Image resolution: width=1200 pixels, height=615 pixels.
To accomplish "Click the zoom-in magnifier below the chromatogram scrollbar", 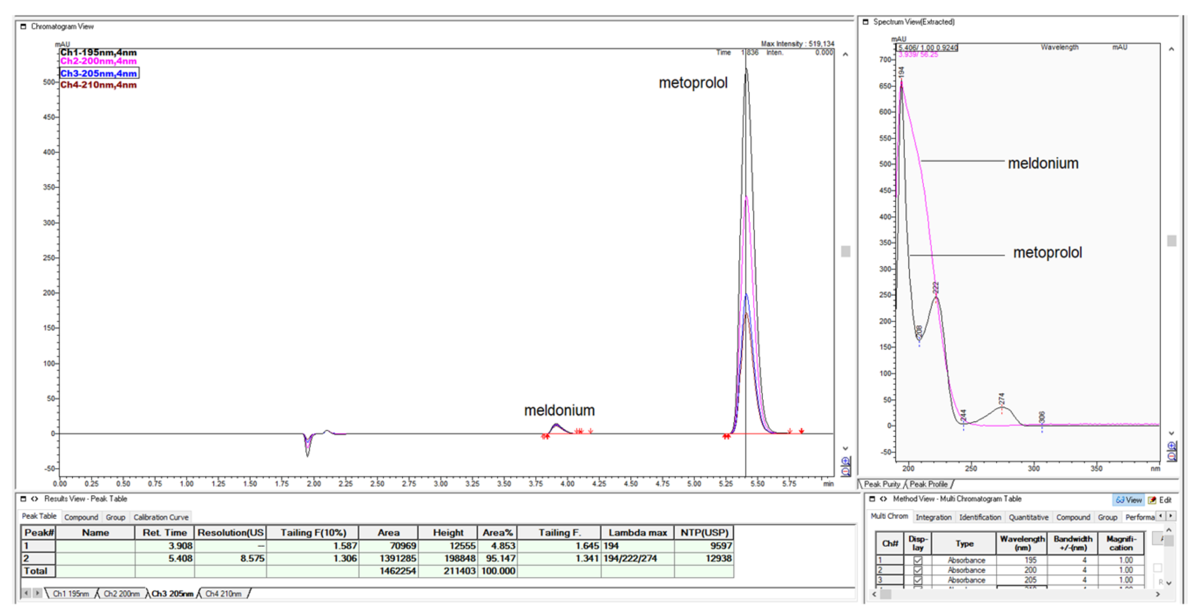I will [x=844, y=461].
